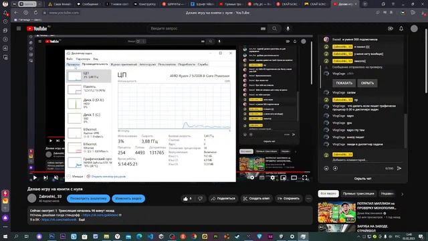Click СКРЫТЬ for held chat message
Image resolution: width=428 pixels, height=241 pixels.
click(367, 83)
